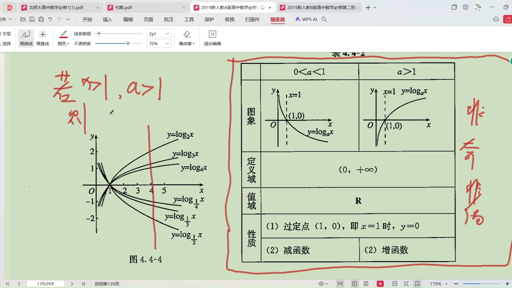Image resolution: width=512 pixels, height=288 pixels.
Task: Open file folder icon in toolbar
Action: (x=23, y=19)
